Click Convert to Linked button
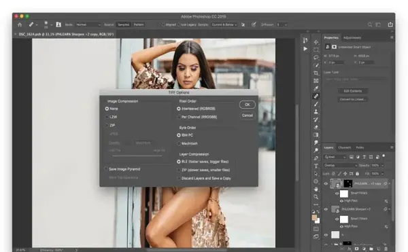The width and height of the screenshot is (408, 252). click(352, 99)
